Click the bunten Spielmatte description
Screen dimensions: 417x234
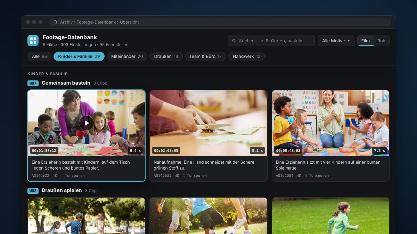328,165
